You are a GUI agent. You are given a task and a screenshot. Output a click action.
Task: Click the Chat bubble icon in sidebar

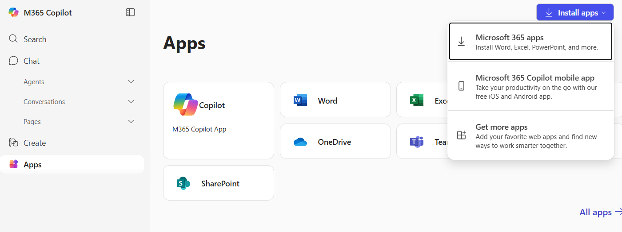coord(13,60)
